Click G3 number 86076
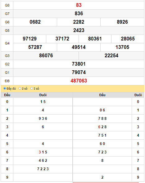145x183 pixels. [x=46, y=55]
